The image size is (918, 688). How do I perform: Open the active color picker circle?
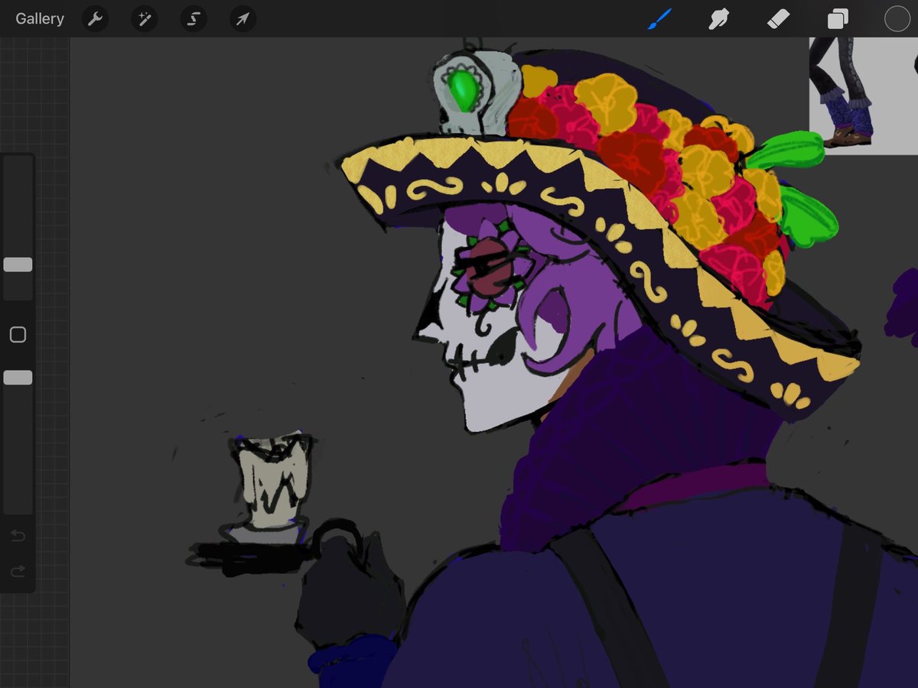point(897,19)
